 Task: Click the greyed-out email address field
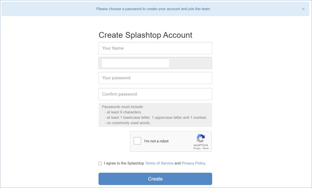coord(155,63)
